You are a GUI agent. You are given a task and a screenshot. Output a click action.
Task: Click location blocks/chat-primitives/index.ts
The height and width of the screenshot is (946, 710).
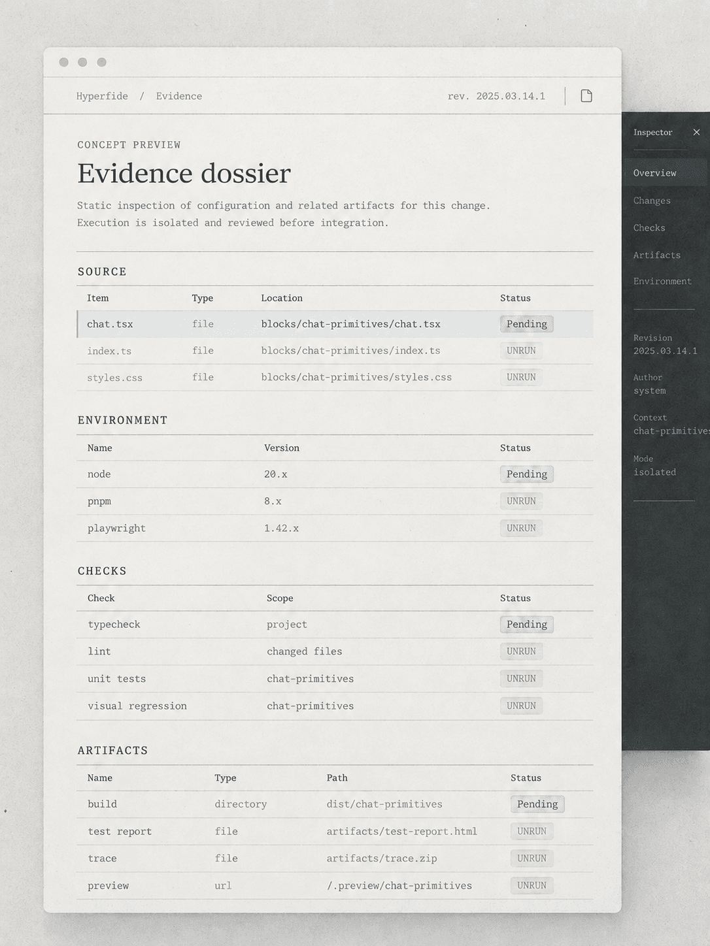click(x=350, y=351)
